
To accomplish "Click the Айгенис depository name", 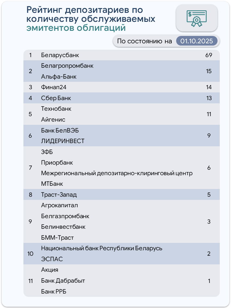I will 53,120.
